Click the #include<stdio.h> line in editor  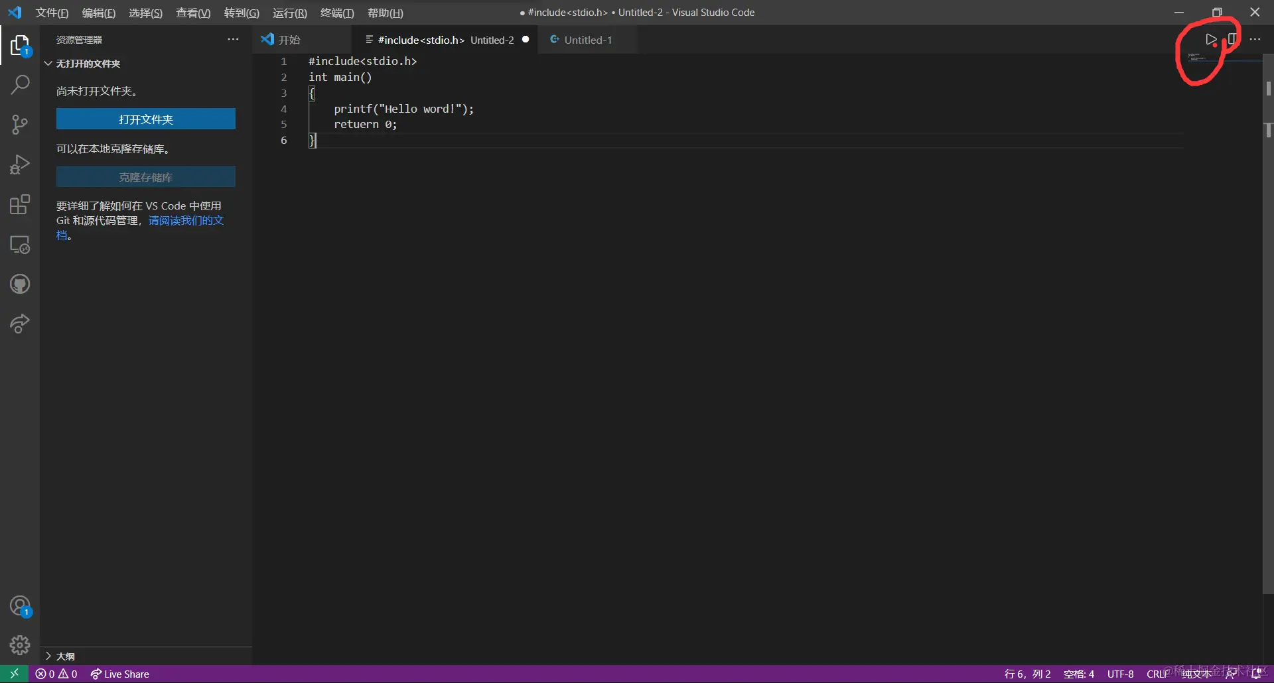click(362, 61)
